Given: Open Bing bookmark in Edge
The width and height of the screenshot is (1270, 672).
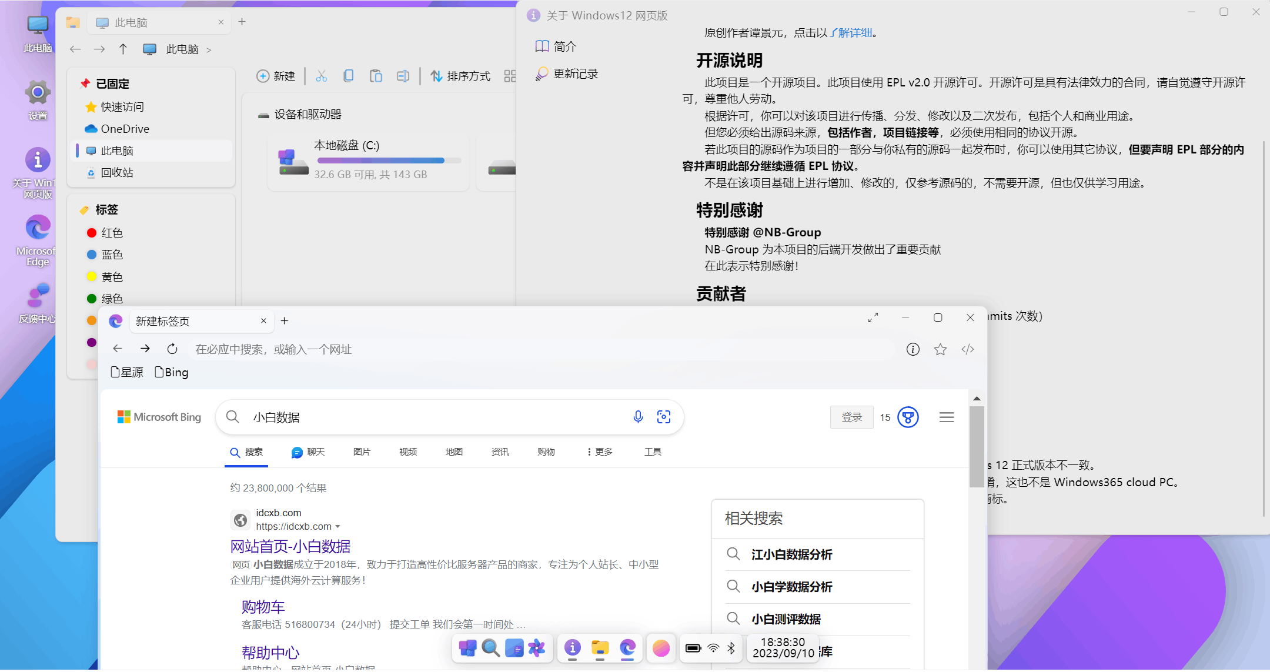Looking at the screenshot, I should [x=172, y=372].
